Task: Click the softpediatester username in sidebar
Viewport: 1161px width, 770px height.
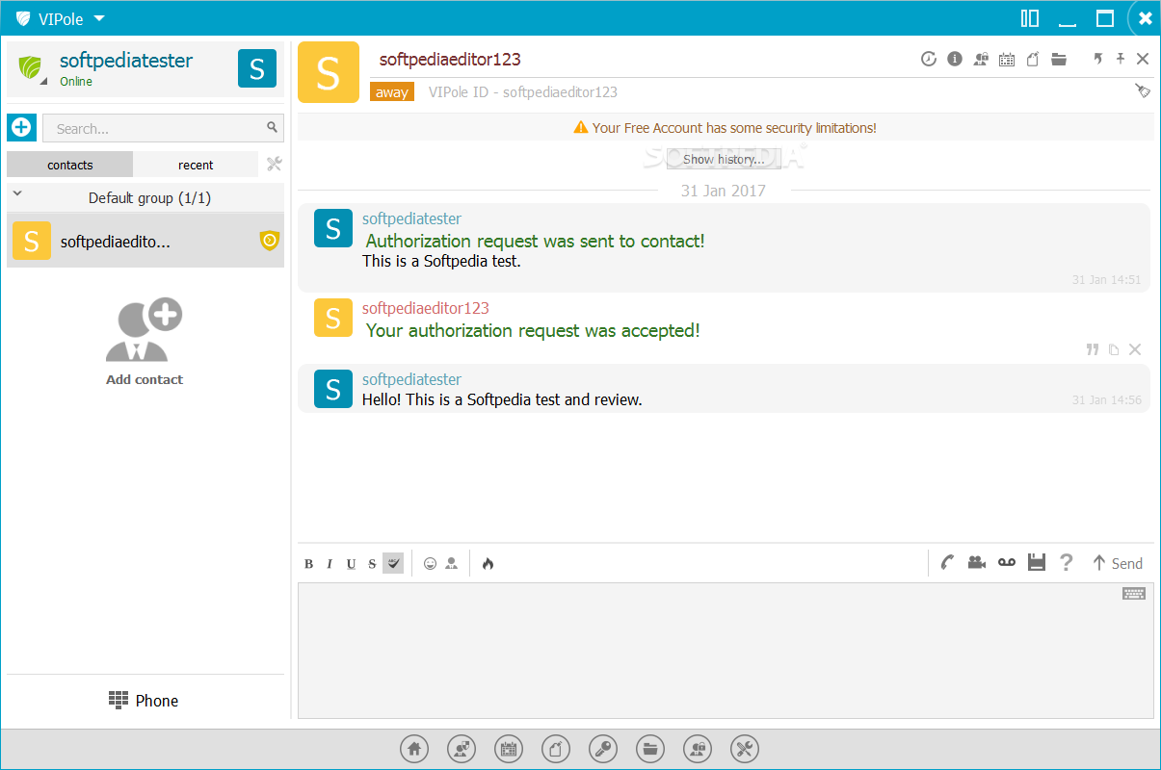Action: [126, 60]
